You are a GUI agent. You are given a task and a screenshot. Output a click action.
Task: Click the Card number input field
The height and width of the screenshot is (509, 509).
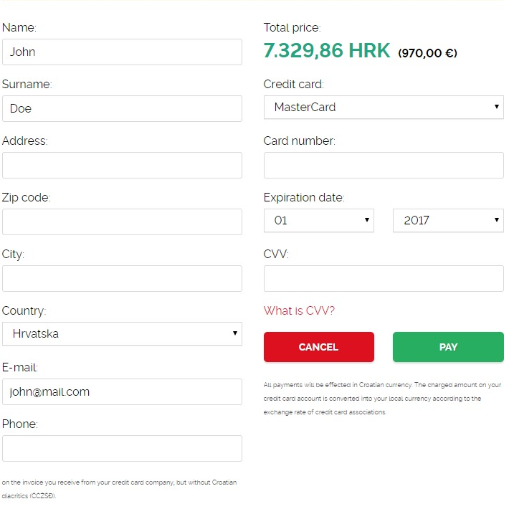(x=384, y=166)
